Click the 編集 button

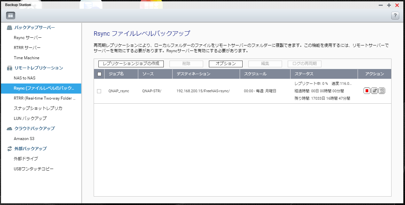pyautogui.click(x=265, y=64)
